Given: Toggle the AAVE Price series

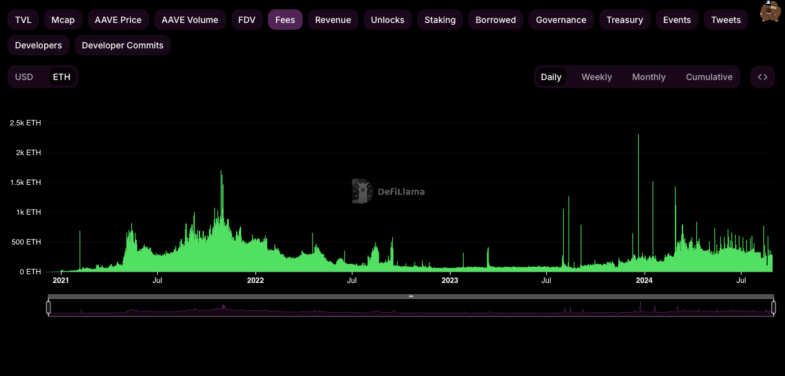Looking at the screenshot, I should (x=118, y=20).
